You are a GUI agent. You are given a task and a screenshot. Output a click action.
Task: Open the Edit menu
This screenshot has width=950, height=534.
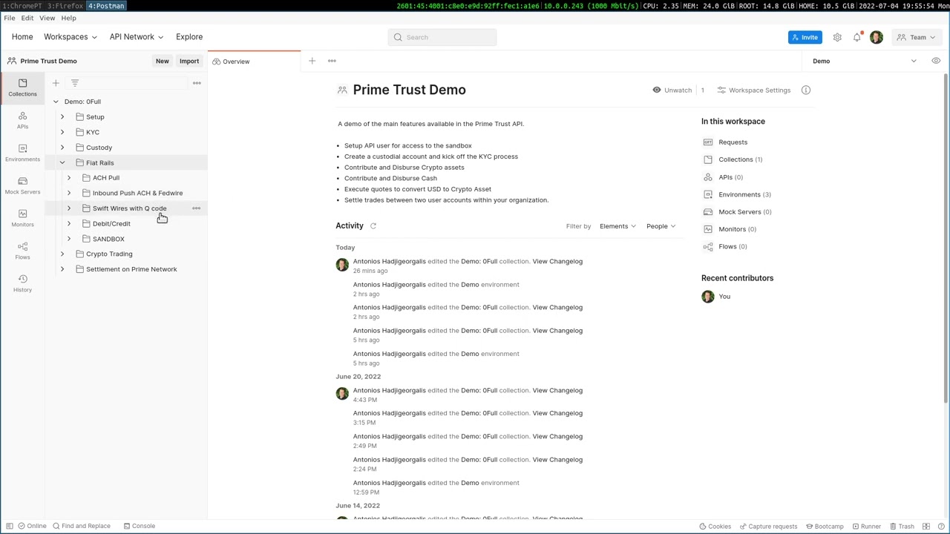[x=27, y=18]
